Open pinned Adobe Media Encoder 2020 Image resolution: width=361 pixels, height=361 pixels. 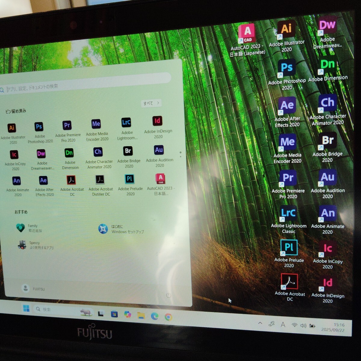coord(97,130)
